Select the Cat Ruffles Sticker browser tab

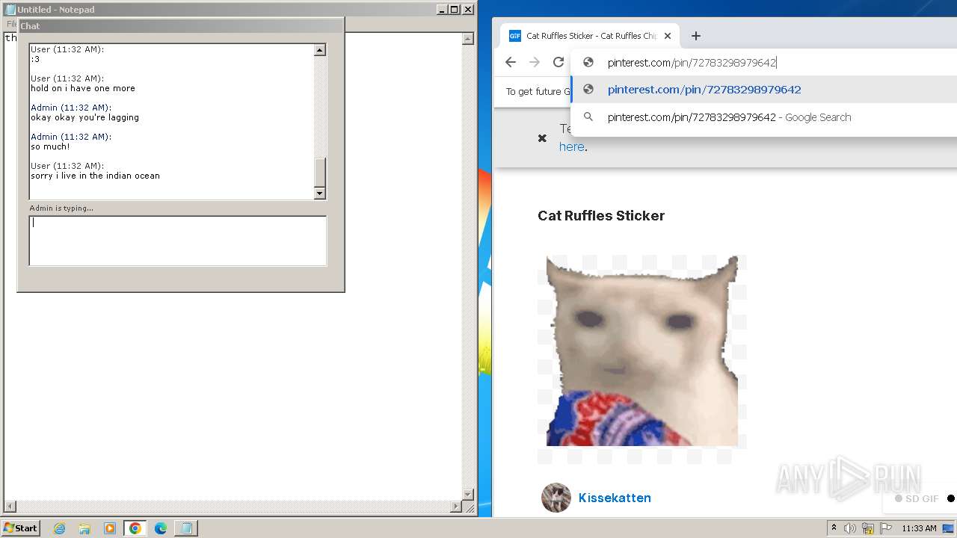click(589, 36)
